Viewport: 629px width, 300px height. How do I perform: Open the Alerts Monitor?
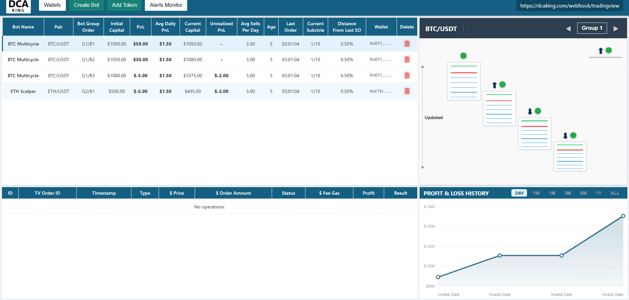[x=166, y=5]
